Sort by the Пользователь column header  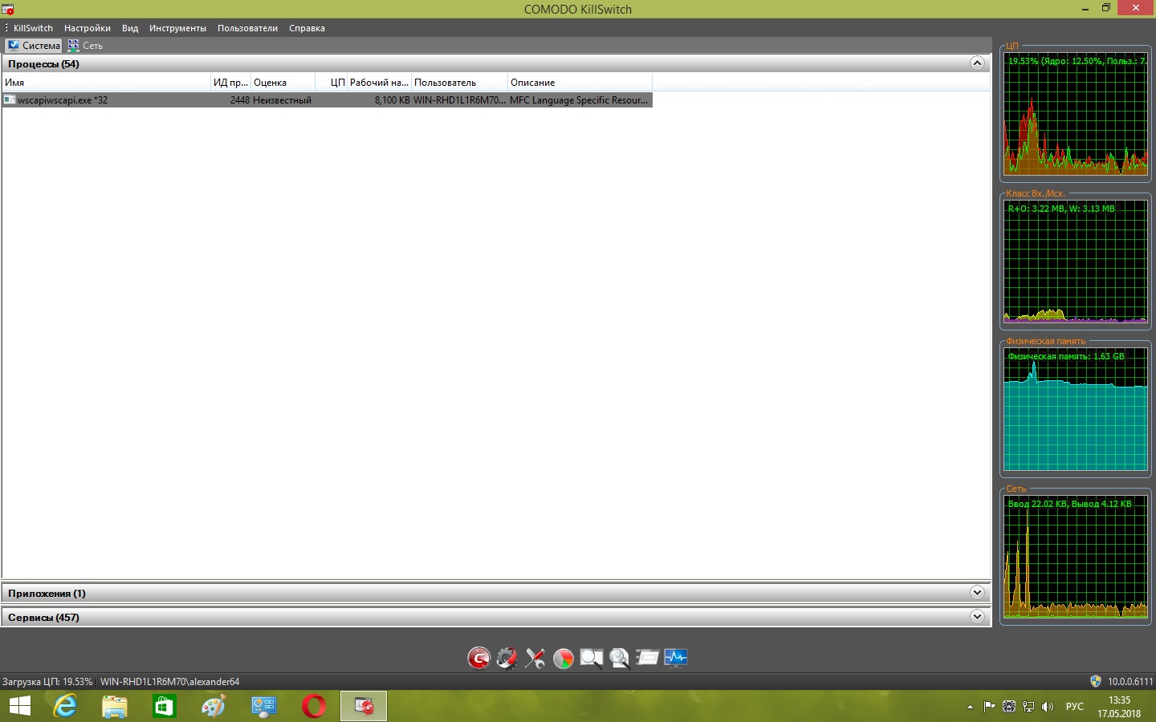(459, 82)
